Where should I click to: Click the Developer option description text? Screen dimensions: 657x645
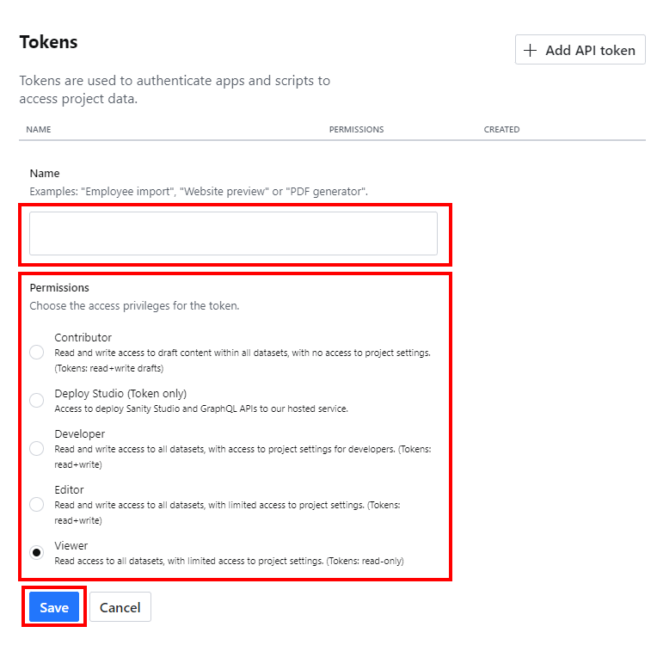coord(243,449)
